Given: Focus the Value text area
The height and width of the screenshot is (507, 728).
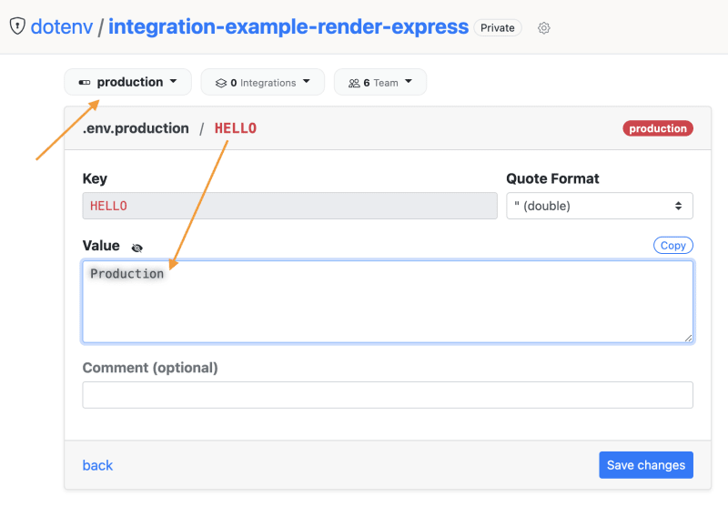Looking at the screenshot, I should (388, 302).
